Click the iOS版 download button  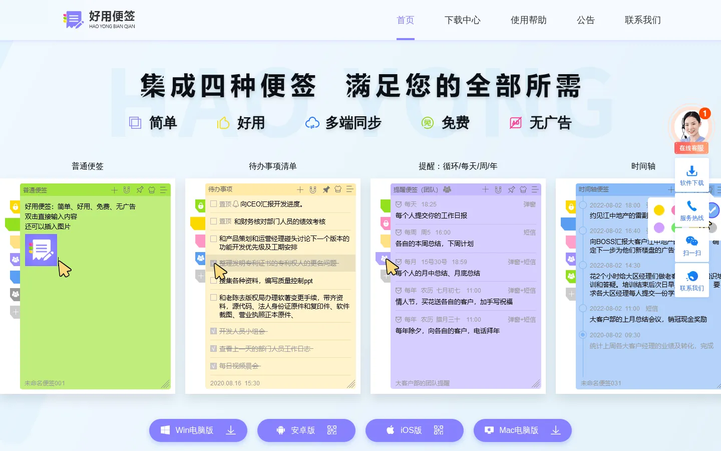pos(415,430)
